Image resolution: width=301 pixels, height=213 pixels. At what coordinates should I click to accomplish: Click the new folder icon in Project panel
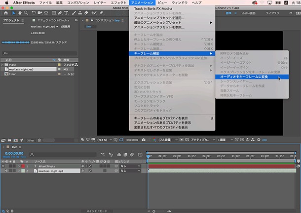click(9, 140)
